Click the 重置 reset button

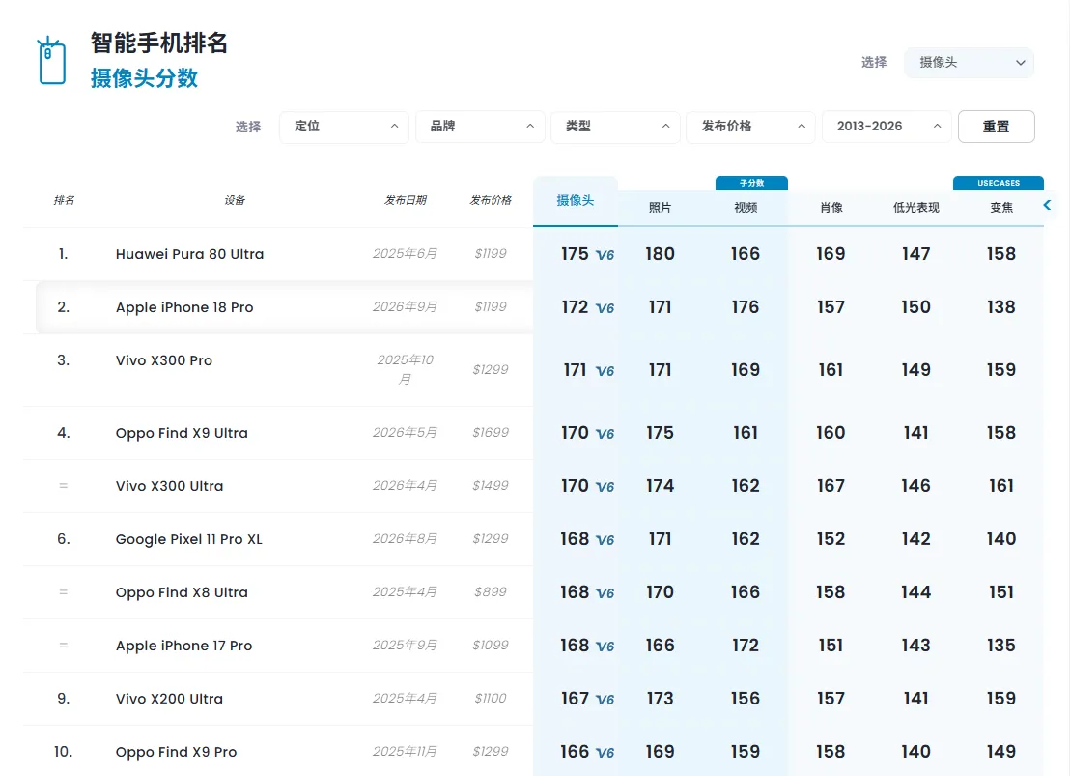997,127
